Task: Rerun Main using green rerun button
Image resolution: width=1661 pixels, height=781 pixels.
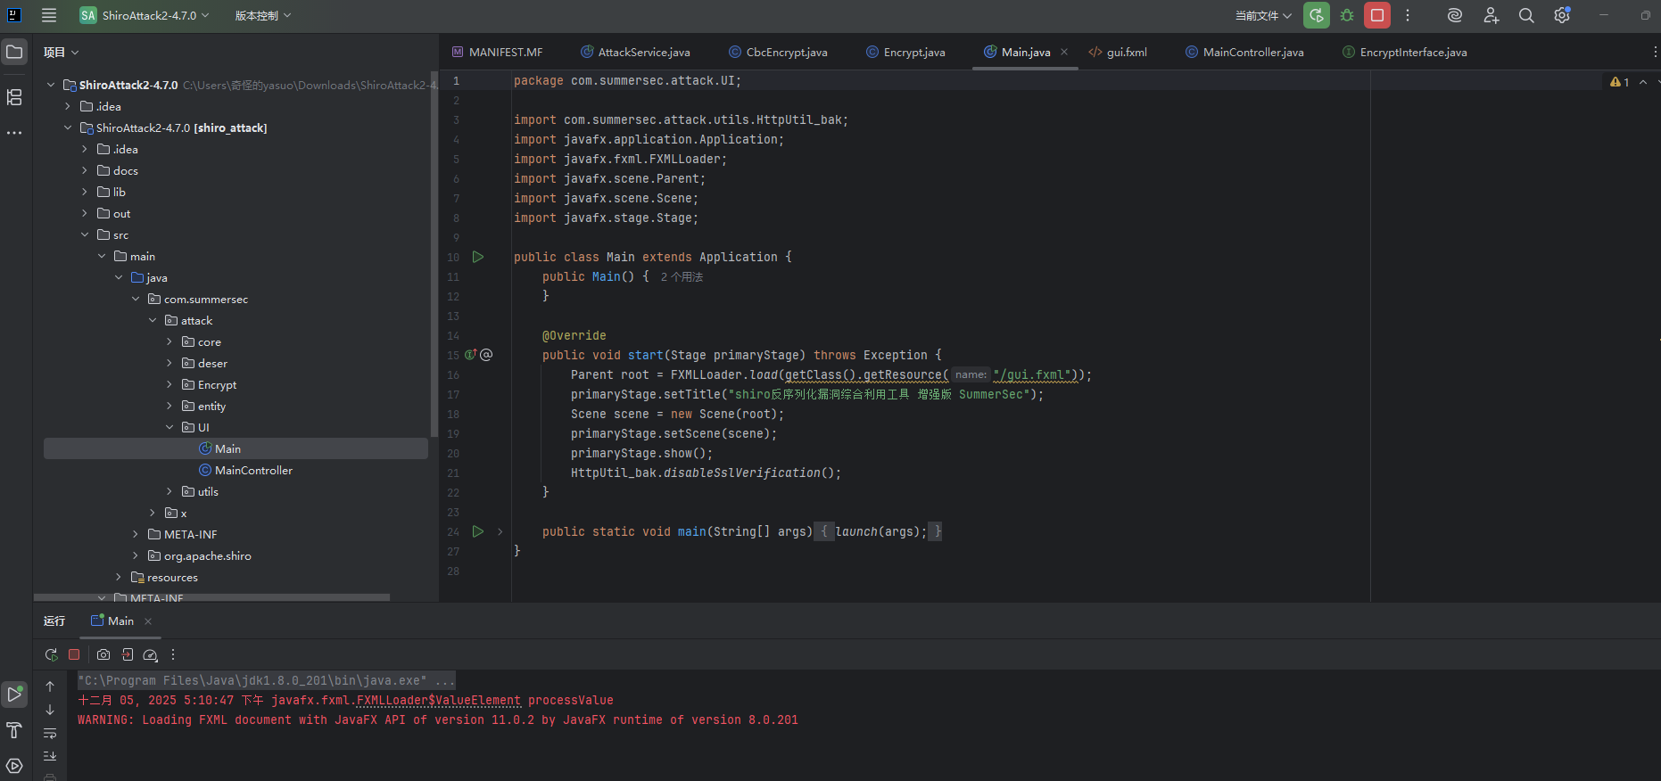Action: click(1316, 15)
